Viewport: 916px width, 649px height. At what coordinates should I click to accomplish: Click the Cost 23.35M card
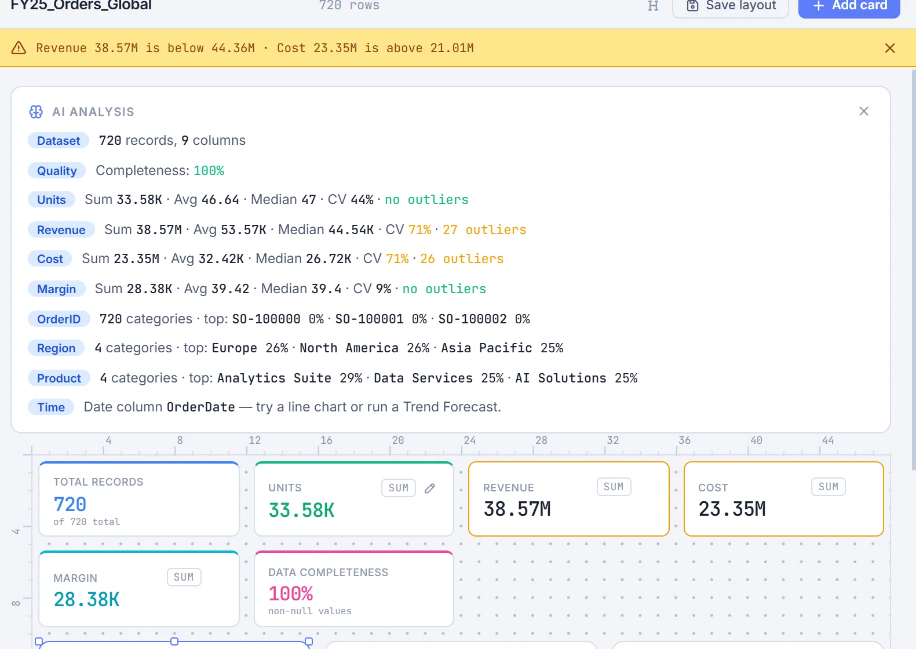pos(784,499)
